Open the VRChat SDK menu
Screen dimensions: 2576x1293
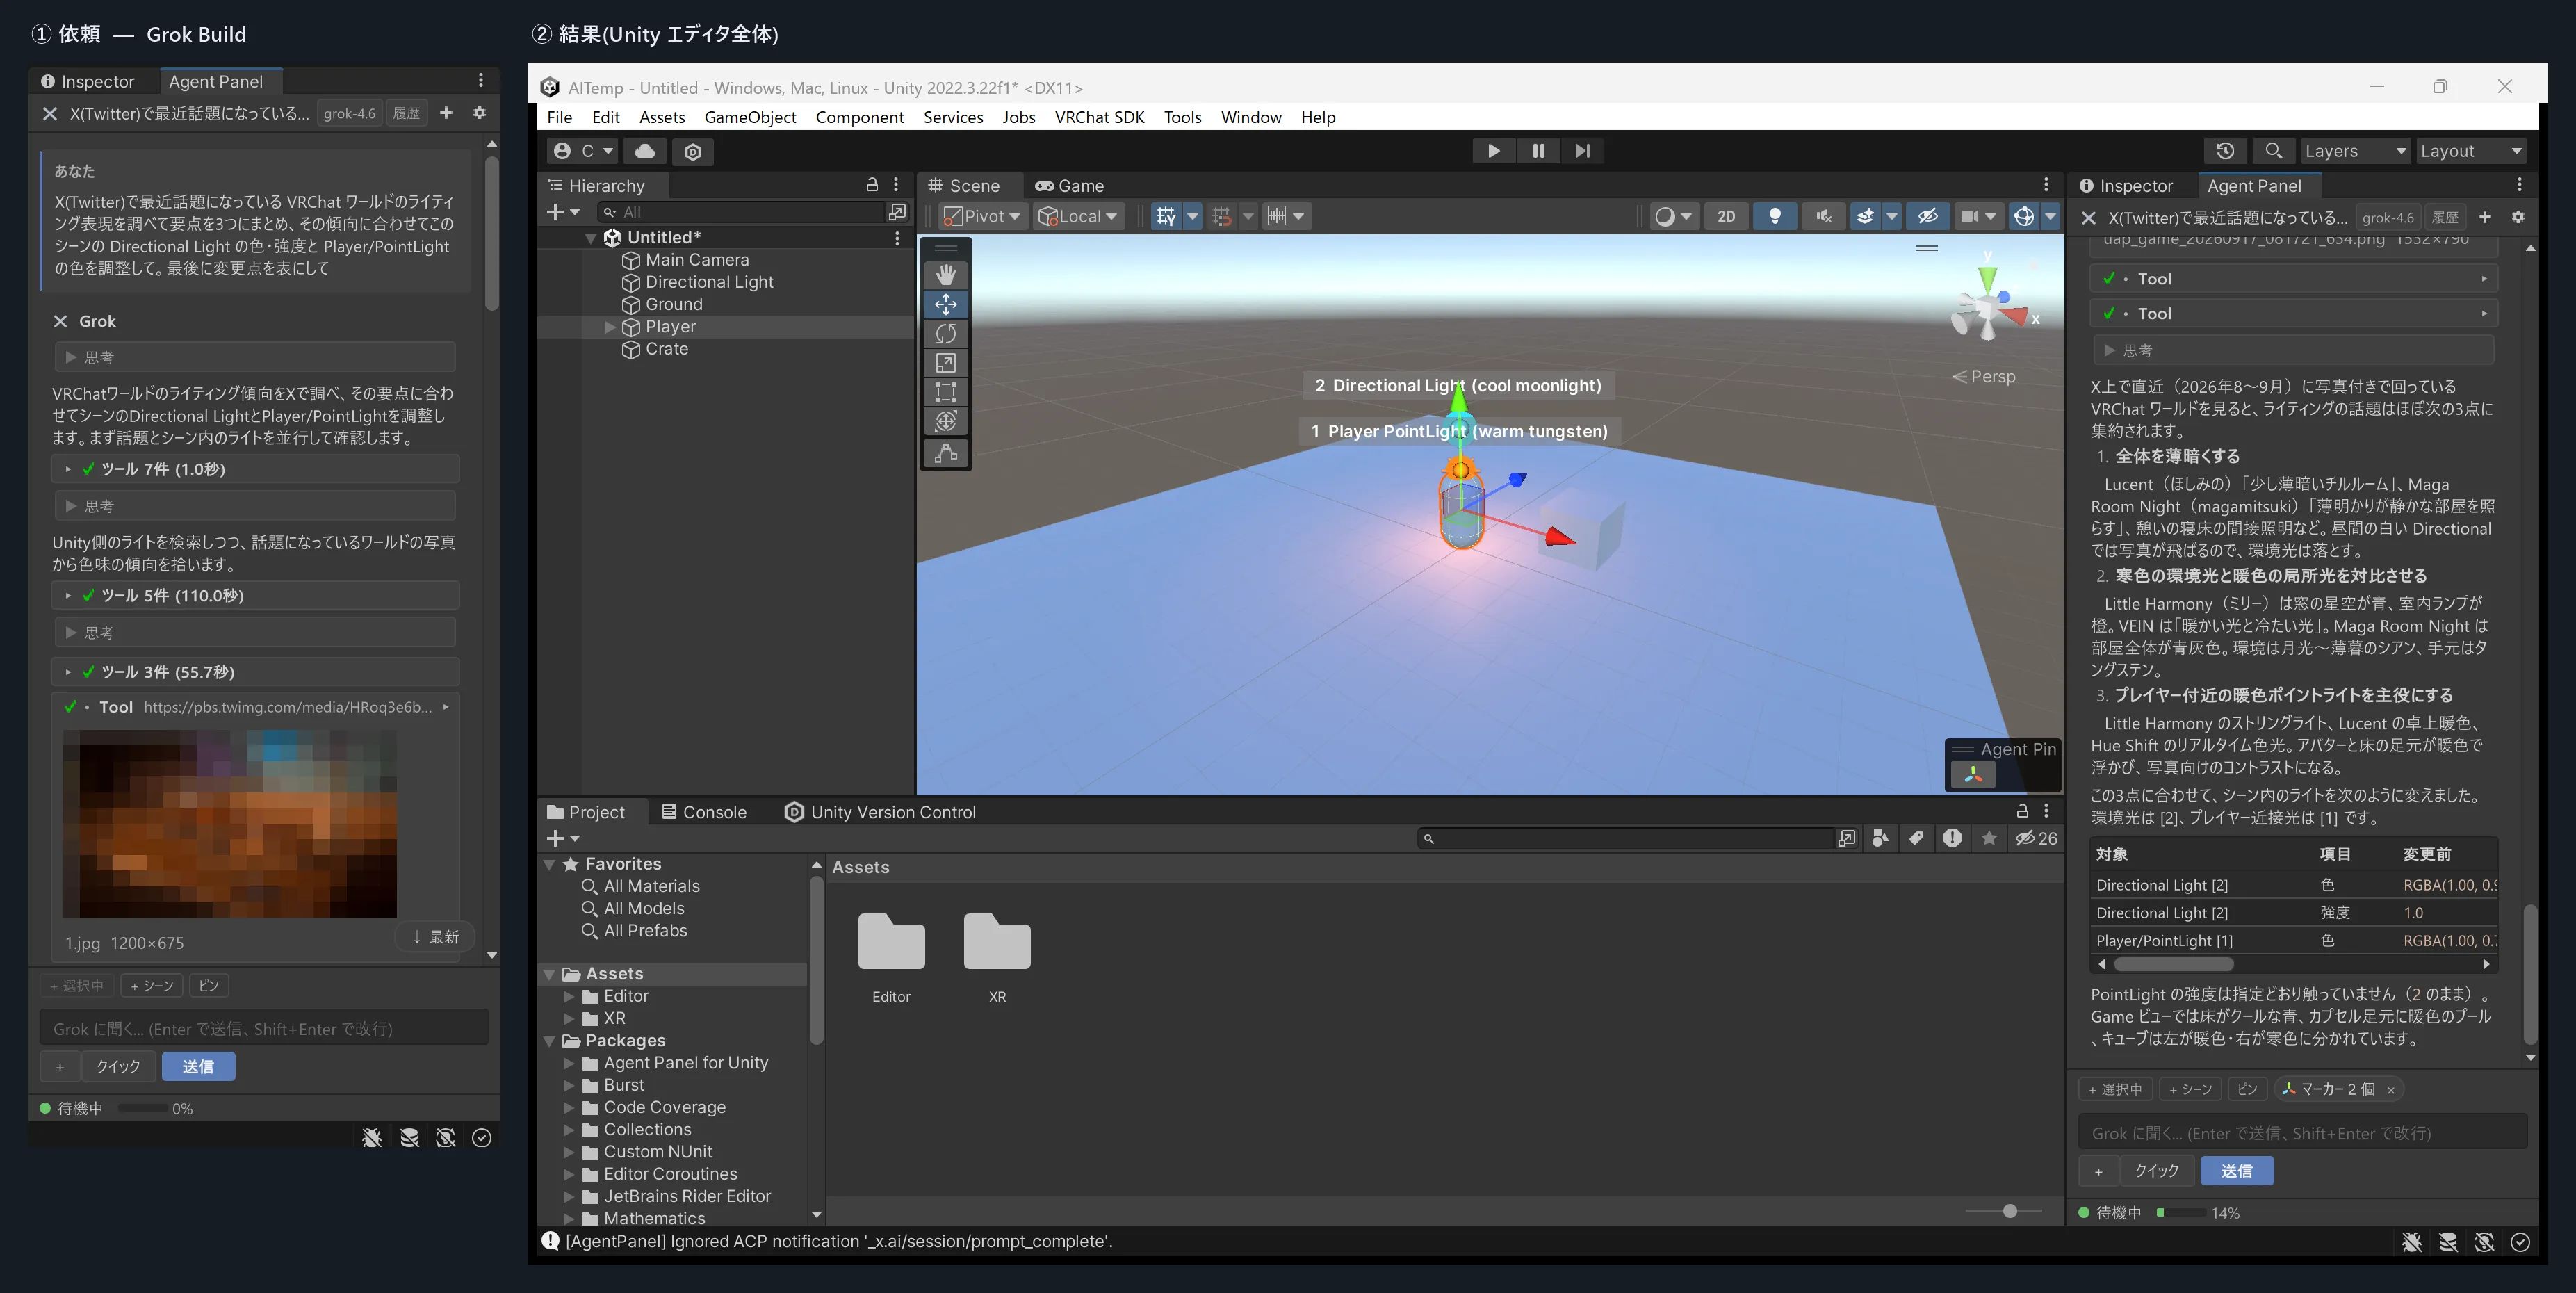point(1099,117)
